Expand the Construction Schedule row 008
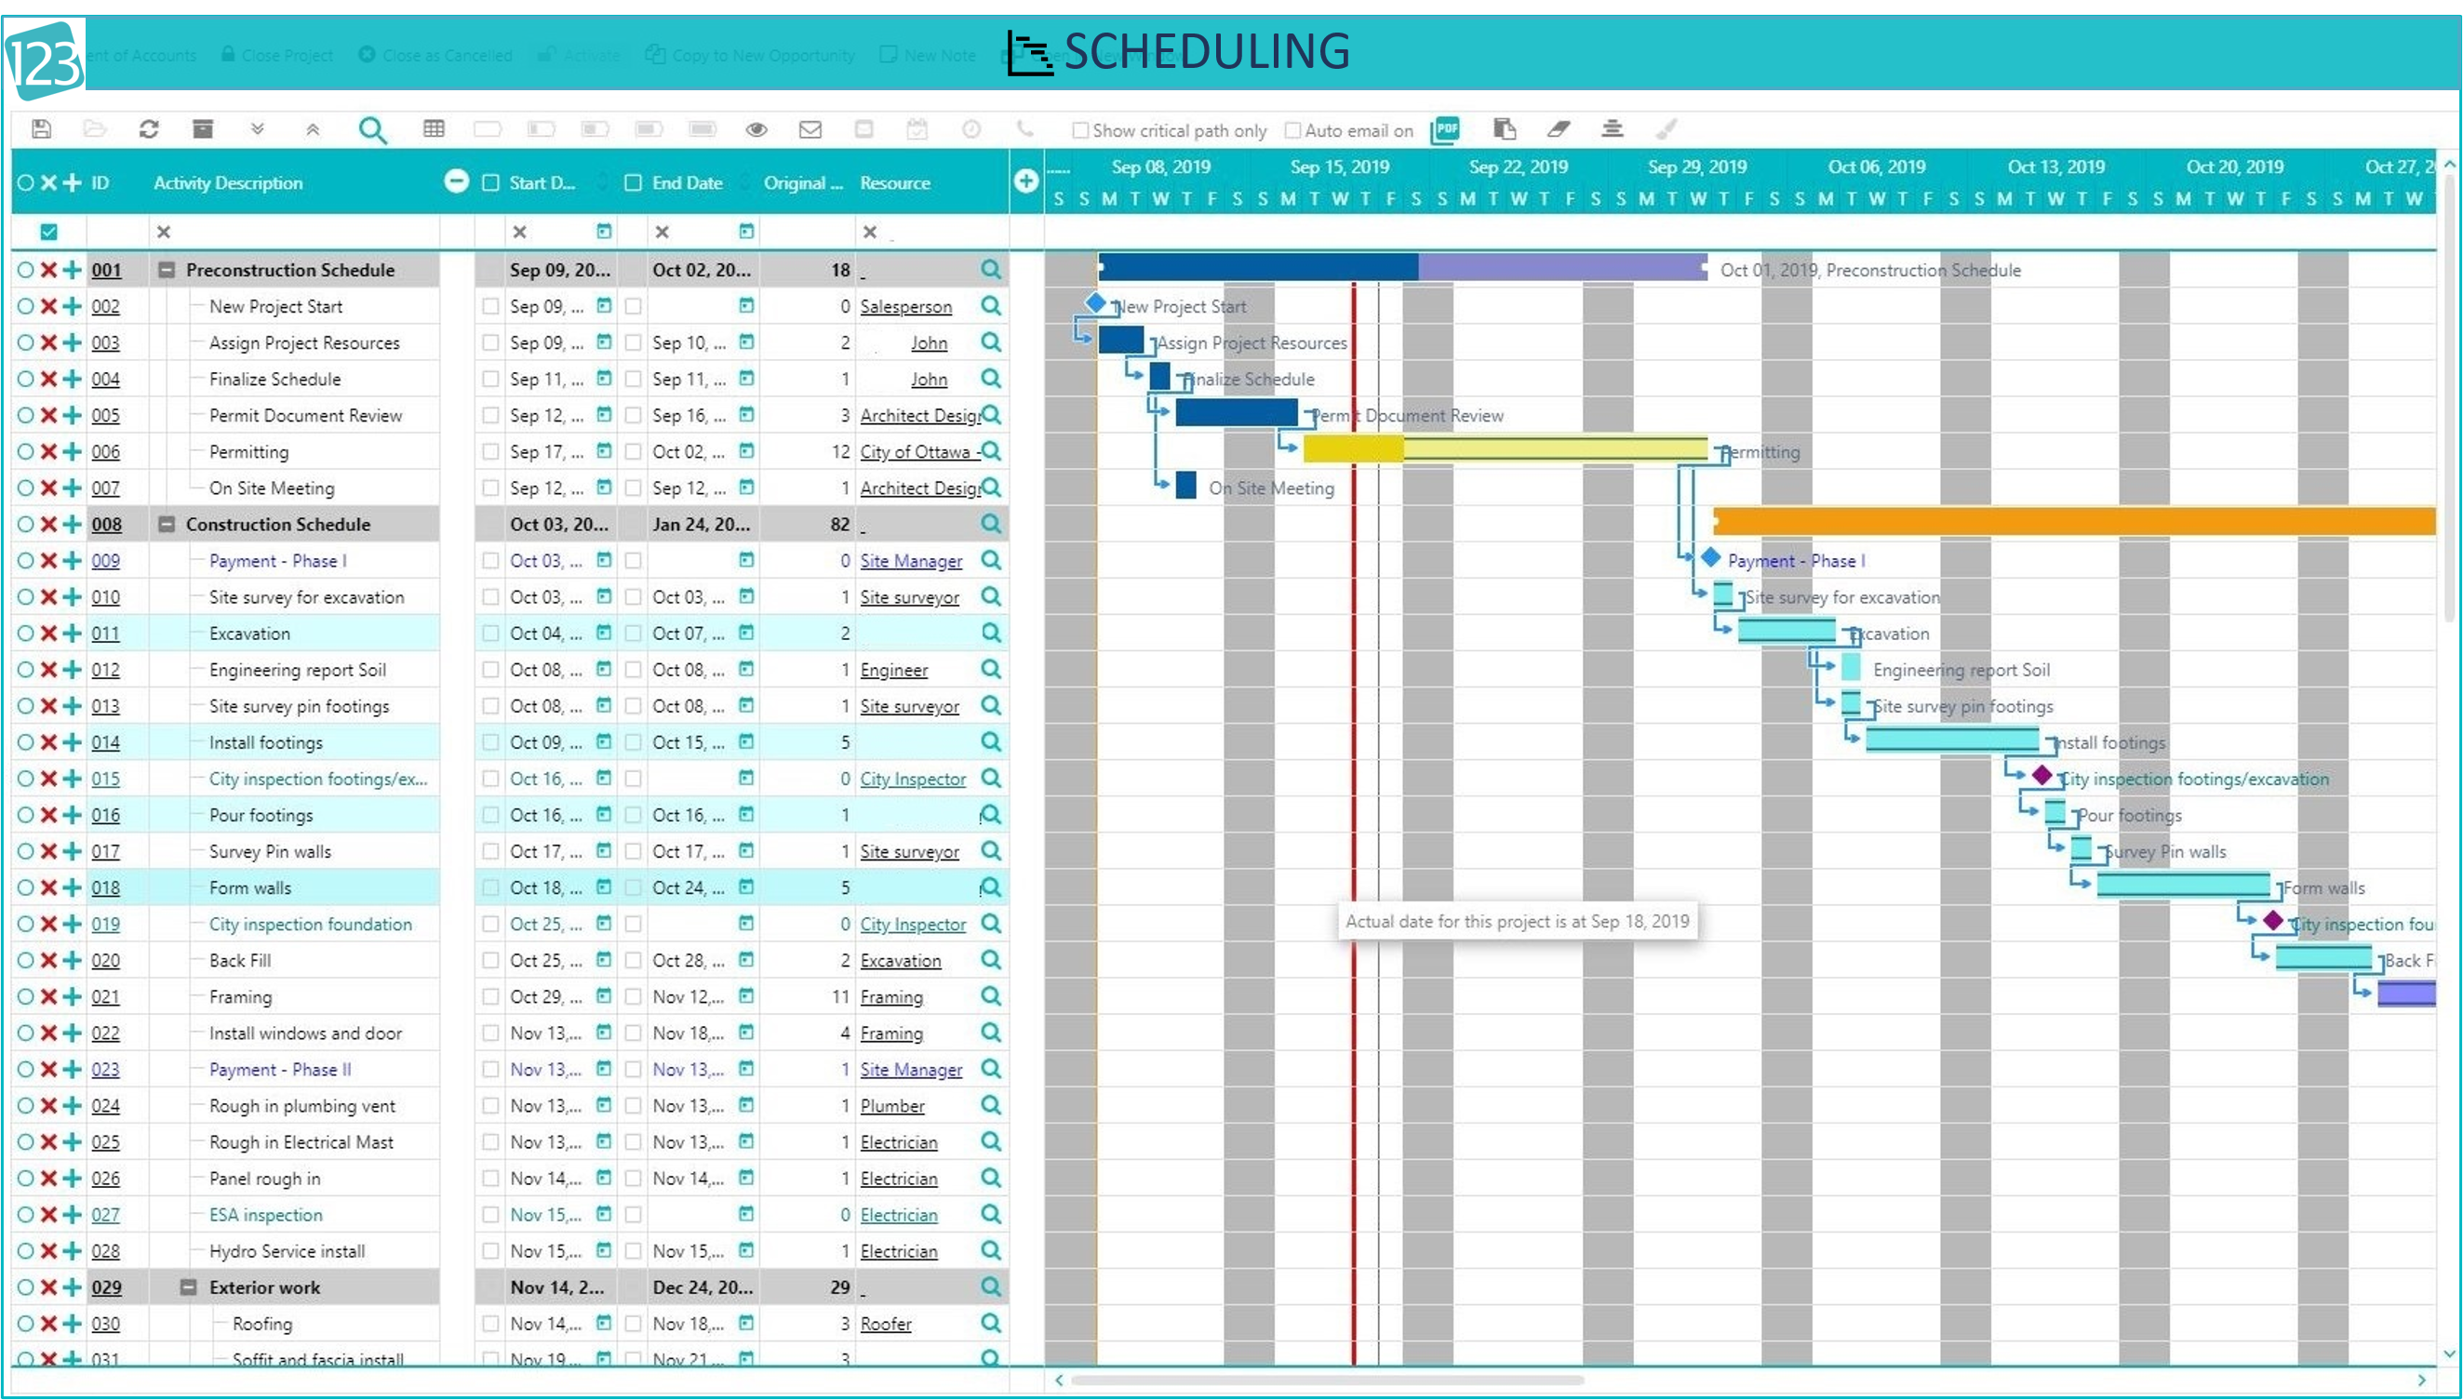Viewport: 2463px width, 1400px height. (164, 524)
